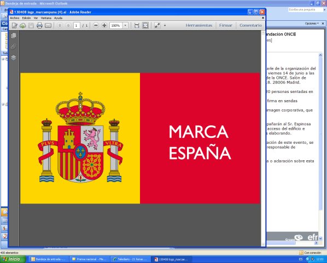Print the document with printer icon

pyautogui.click(x=39, y=26)
